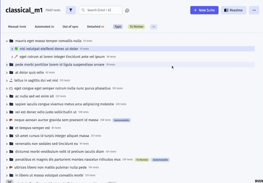Open the Readme button
Viewport: 263px width, 183px height.
pos(234,10)
